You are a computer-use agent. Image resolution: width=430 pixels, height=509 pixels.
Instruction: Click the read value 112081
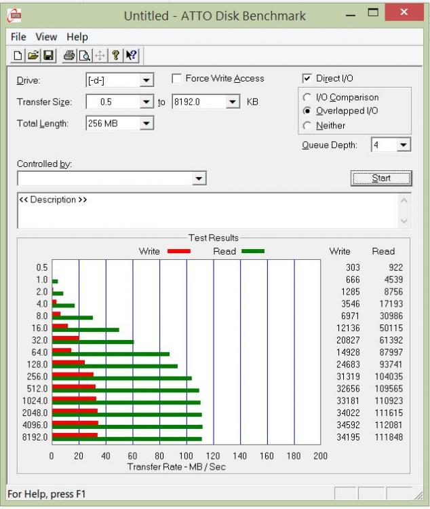(x=389, y=425)
